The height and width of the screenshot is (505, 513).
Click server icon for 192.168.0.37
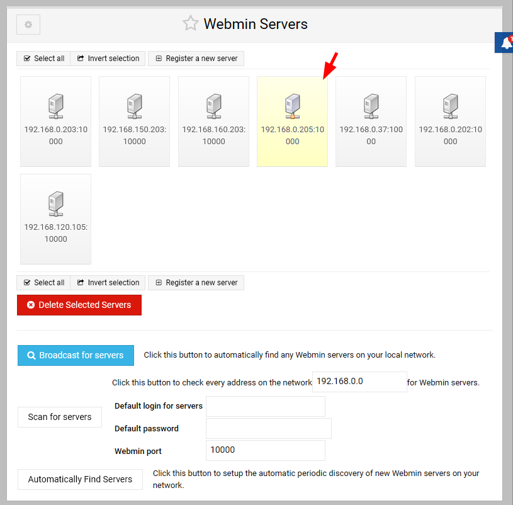coord(371,106)
